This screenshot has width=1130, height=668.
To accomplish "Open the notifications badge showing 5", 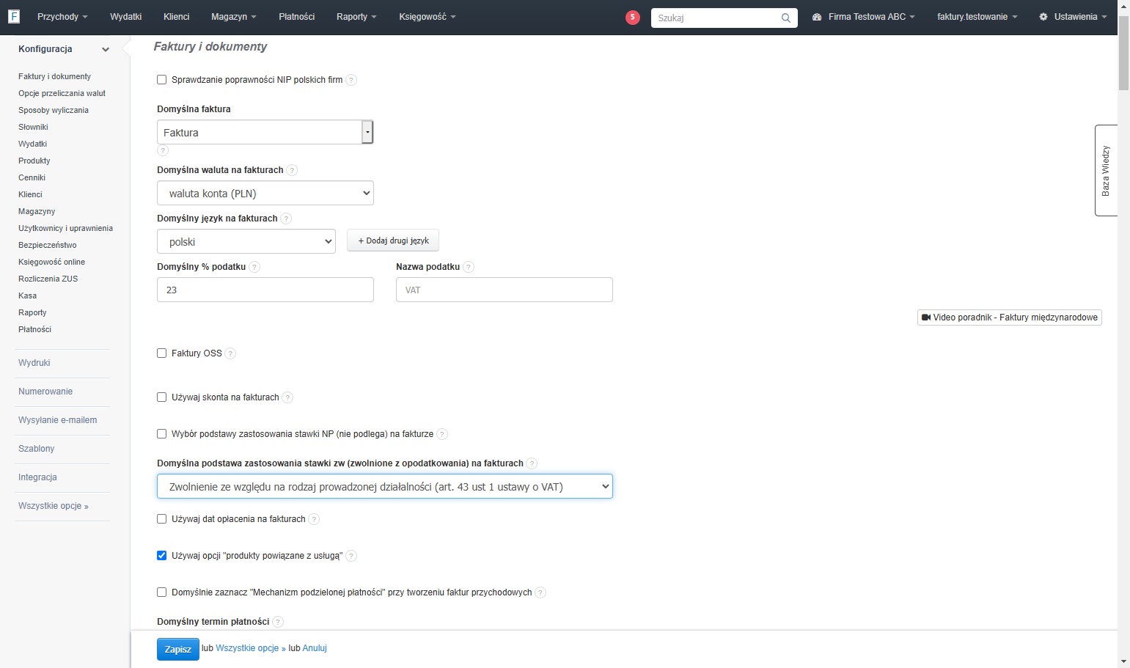I will click(633, 18).
